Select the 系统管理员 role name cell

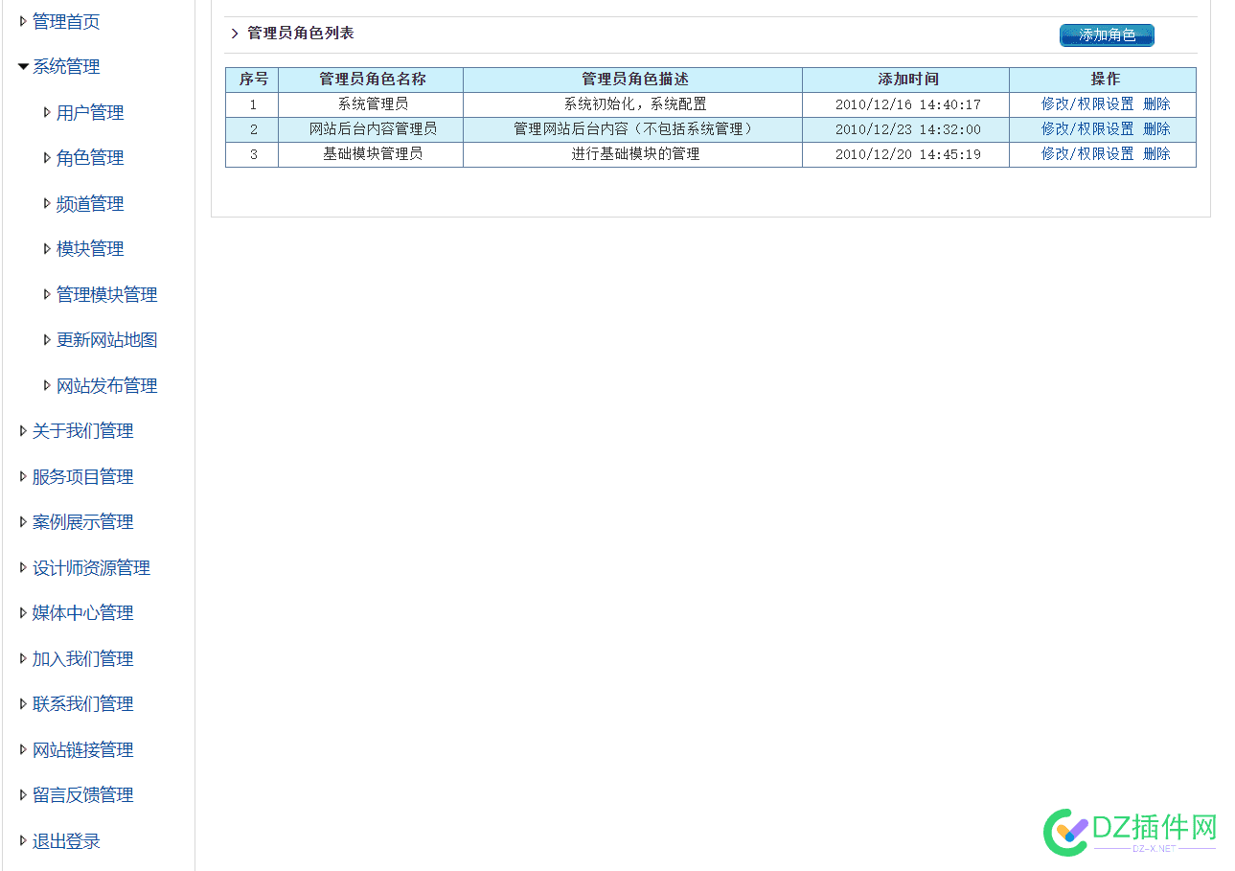(x=372, y=104)
